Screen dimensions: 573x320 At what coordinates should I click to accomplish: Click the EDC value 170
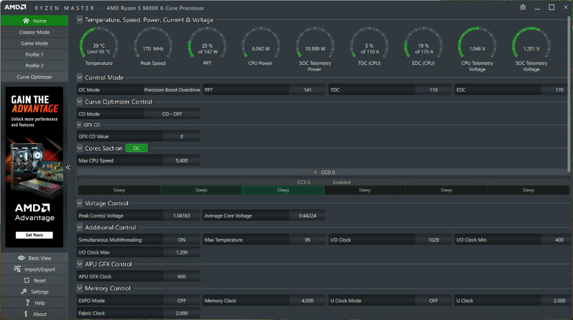[x=560, y=90]
